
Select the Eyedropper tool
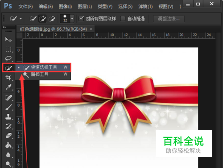click(8, 87)
